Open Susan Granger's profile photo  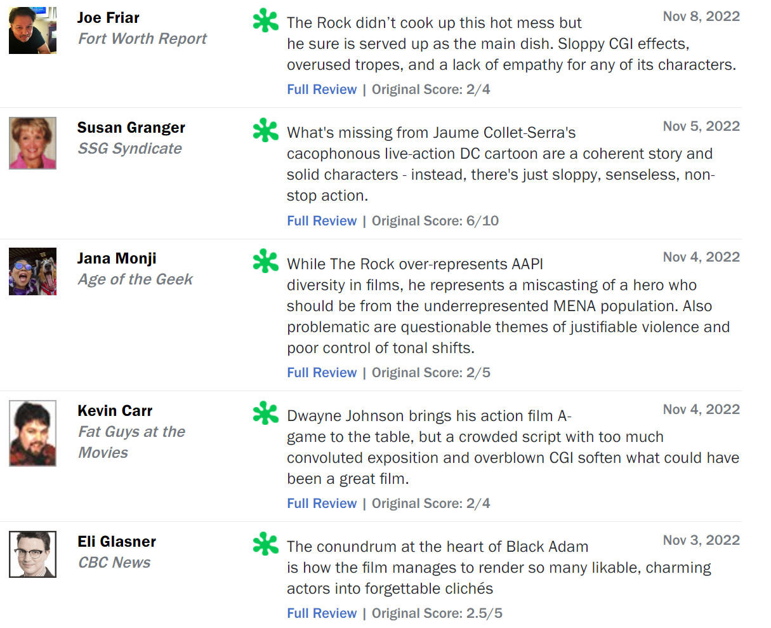coord(32,143)
